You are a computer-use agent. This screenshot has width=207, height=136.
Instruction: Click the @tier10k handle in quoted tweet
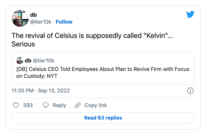pos(43,61)
